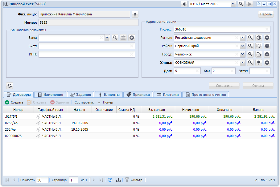Select contract row .017/5/I

coord(140,116)
